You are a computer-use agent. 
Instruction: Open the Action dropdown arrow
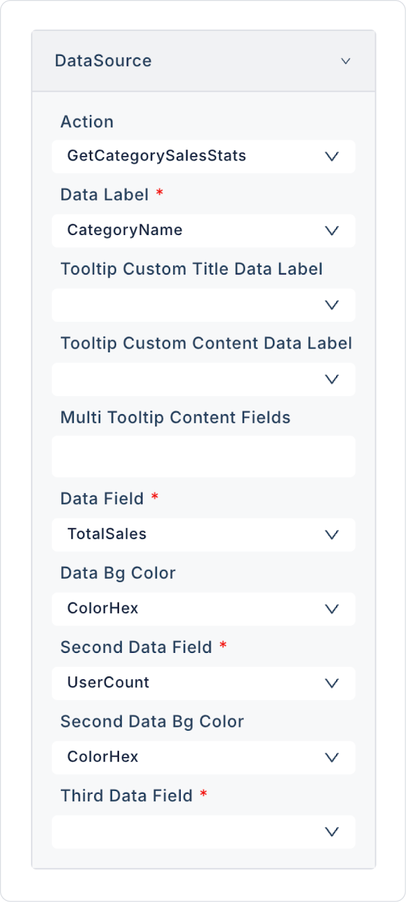coord(332,156)
